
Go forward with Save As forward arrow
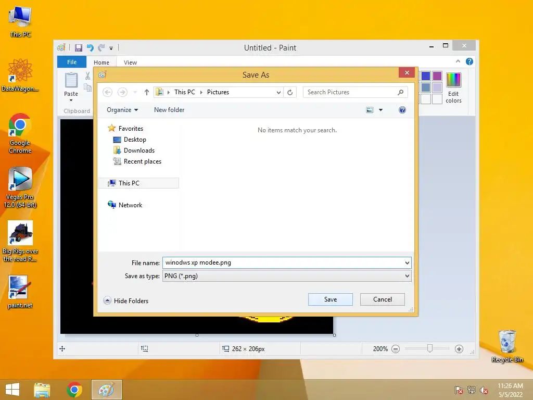[122, 92]
